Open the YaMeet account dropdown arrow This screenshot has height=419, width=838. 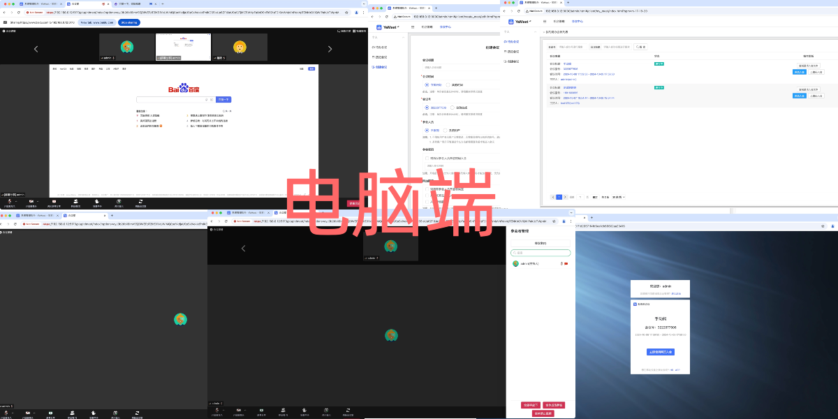point(399,27)
